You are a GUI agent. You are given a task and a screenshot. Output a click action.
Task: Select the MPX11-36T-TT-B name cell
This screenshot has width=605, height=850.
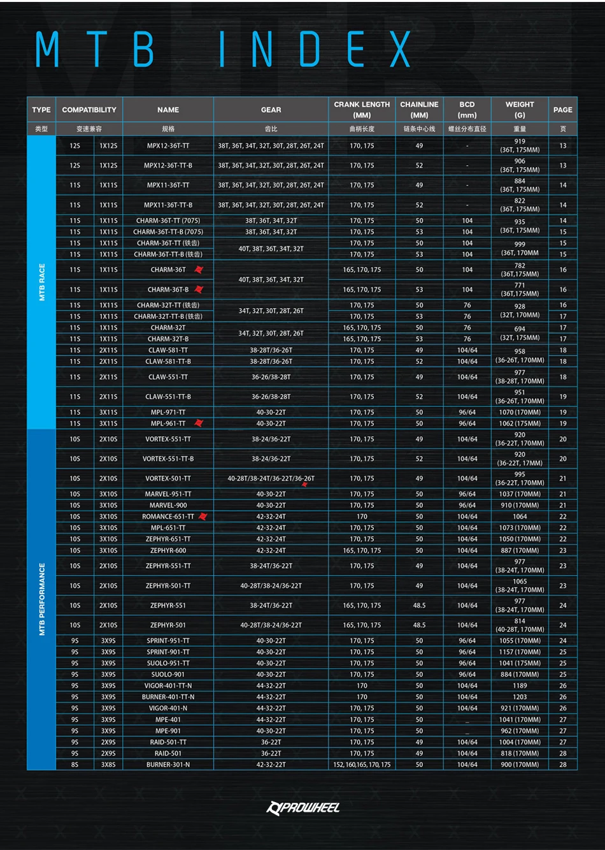pyautogui.click(x=168, y=205)
